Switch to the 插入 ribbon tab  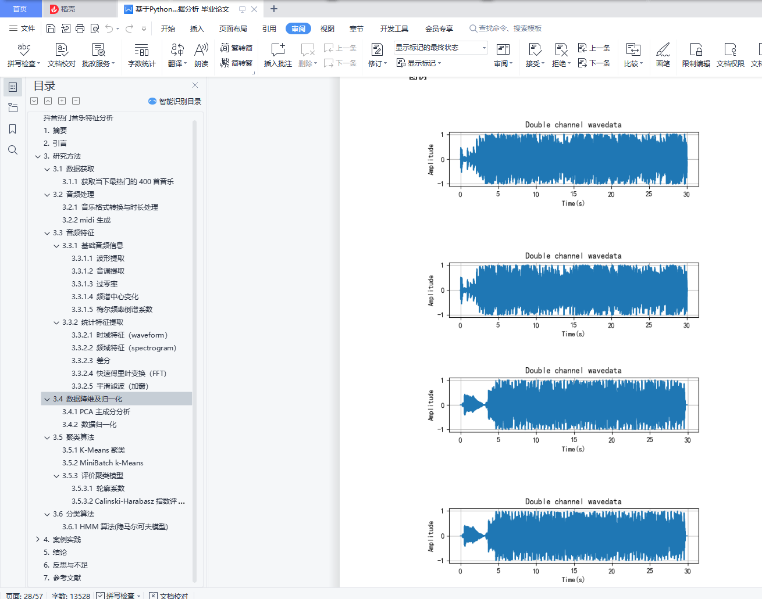coord(197,28)
